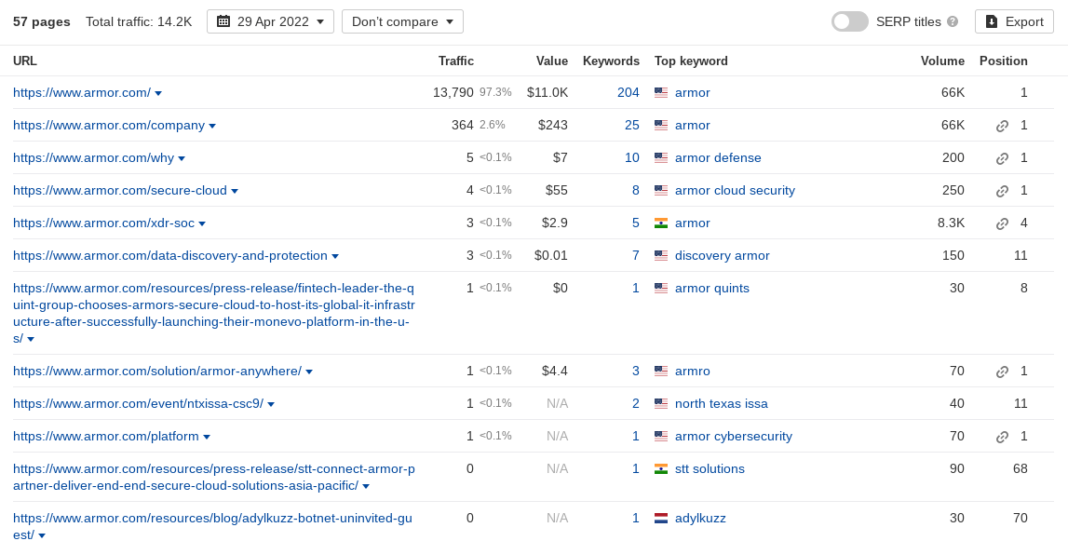Click the adylkuzz keyword link
The image size is (1068, 541).
coord(700,519)
